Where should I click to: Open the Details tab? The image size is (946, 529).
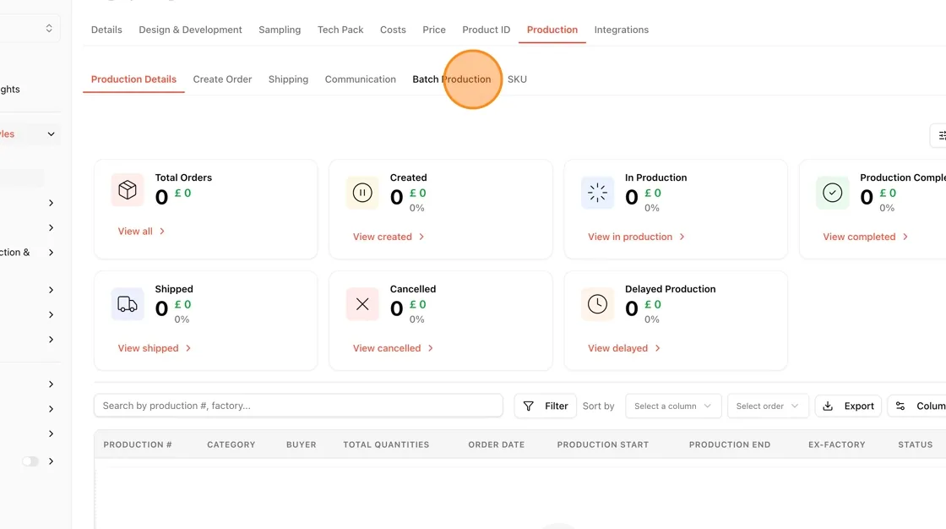(106, 30)
